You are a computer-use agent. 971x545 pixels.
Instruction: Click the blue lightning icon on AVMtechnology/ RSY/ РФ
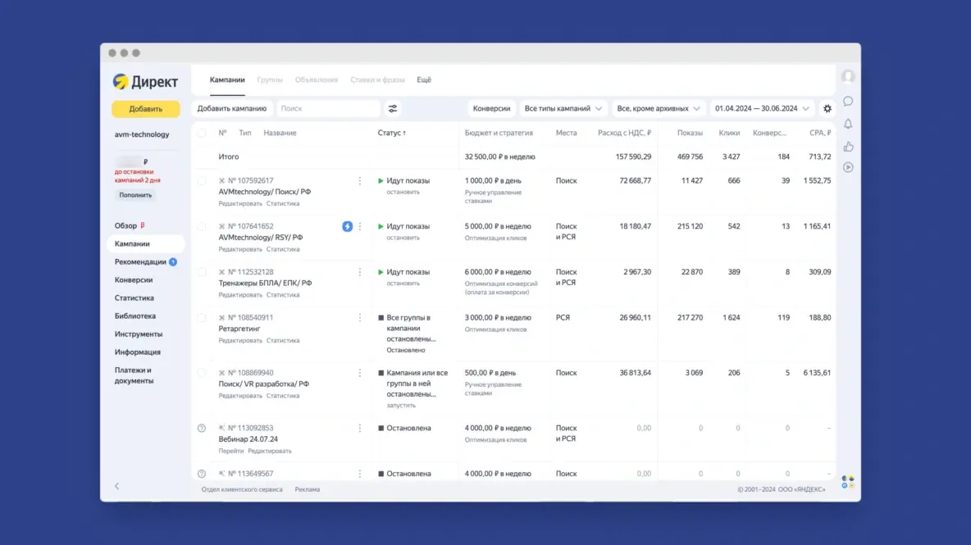point(347,226)
